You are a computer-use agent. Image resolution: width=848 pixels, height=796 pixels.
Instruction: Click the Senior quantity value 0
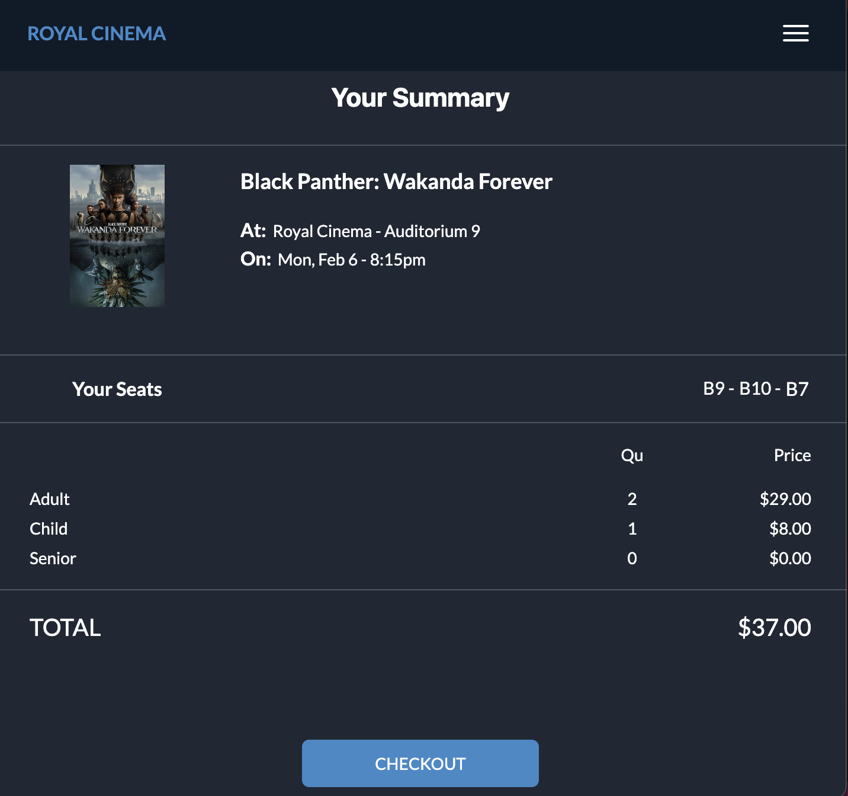[x=631, y=558]
